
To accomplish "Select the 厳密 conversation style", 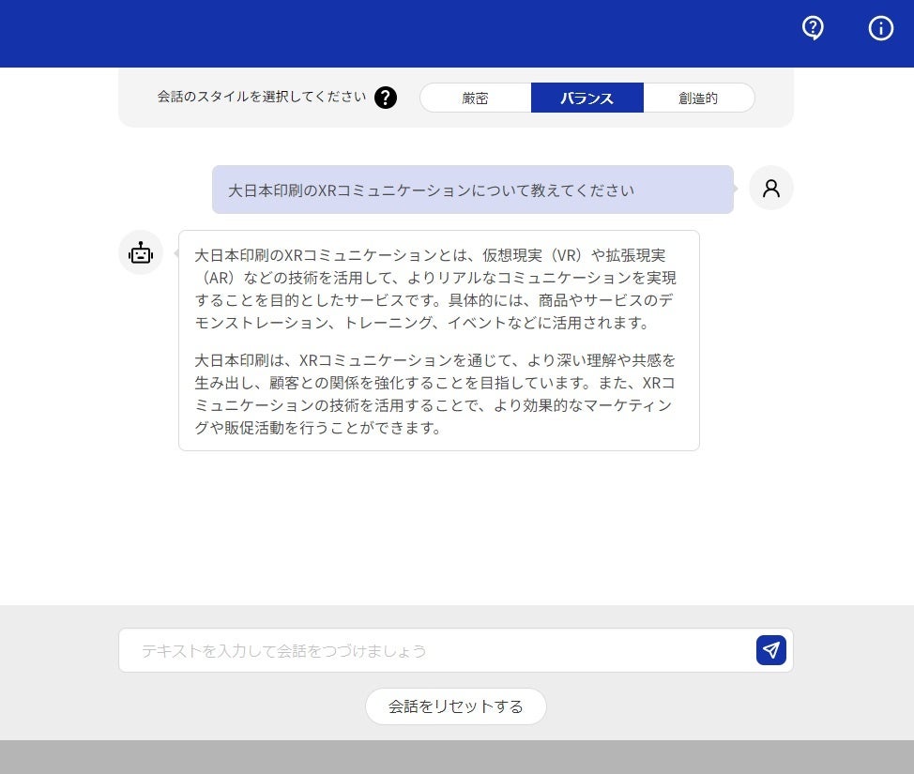I will pos(475,97).
